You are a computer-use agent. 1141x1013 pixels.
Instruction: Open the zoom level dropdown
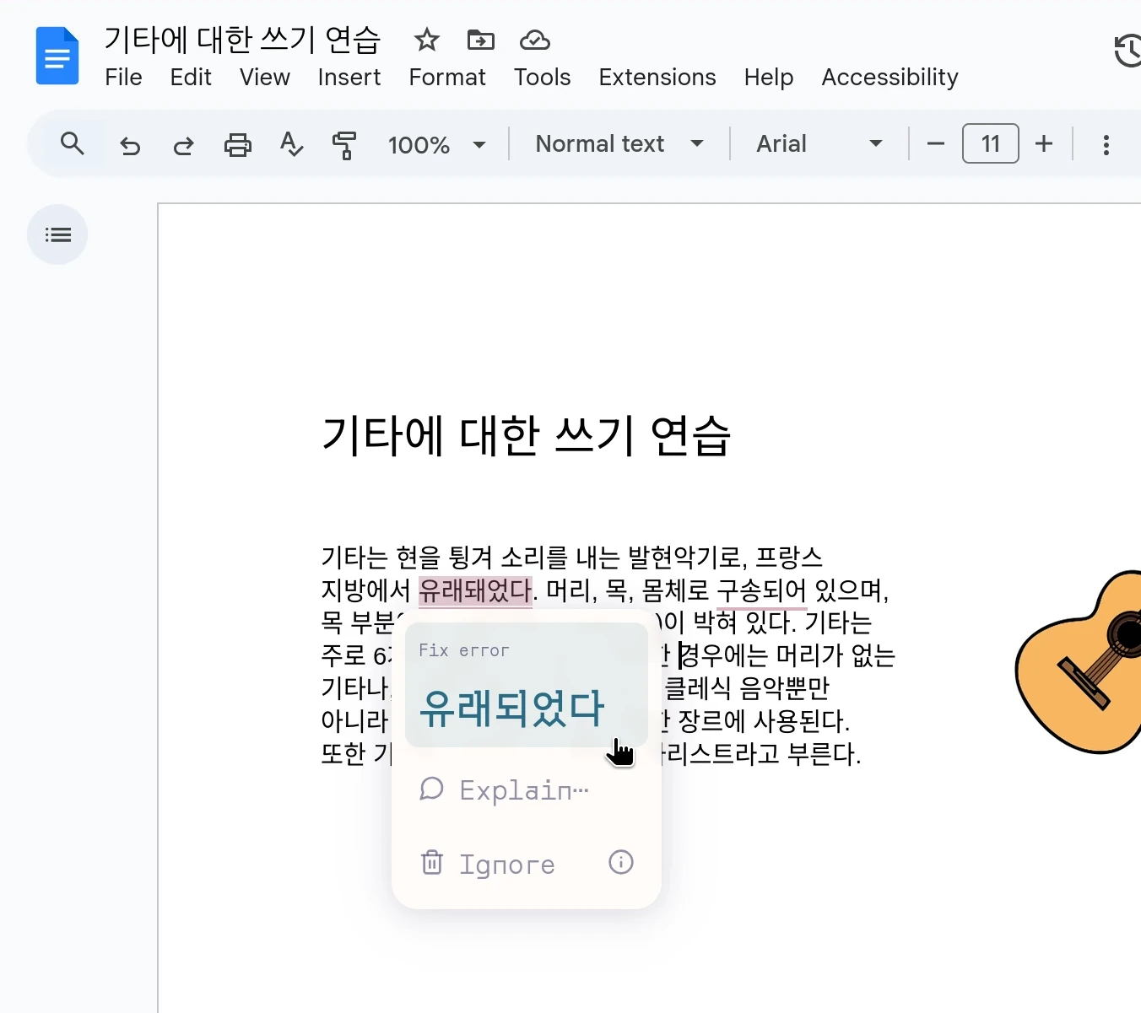tap(436, 144)
